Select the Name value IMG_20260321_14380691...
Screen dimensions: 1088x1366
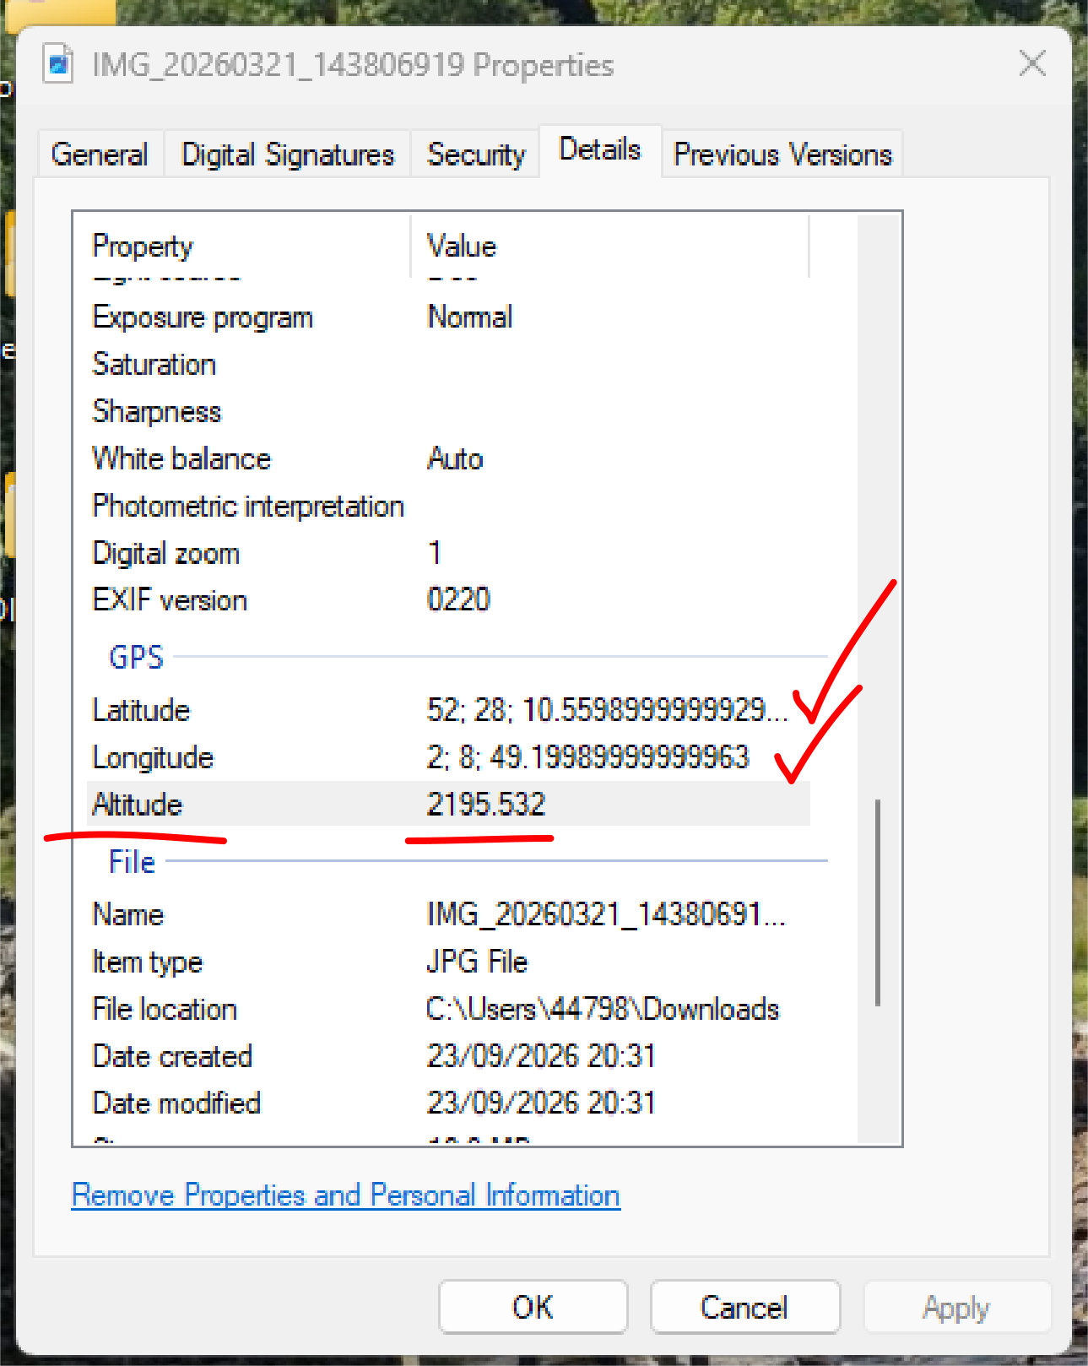(606, 914)
